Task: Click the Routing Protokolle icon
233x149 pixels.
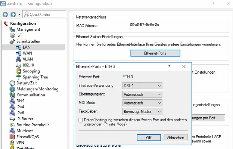Action: click(12, 125)
